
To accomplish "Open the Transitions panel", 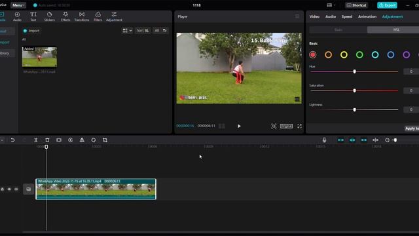I will (x=82, y=16).
